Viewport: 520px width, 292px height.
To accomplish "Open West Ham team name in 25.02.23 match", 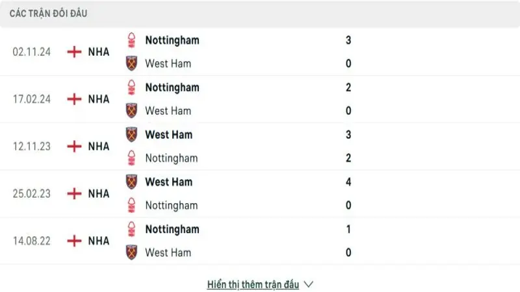I will 169,182.
